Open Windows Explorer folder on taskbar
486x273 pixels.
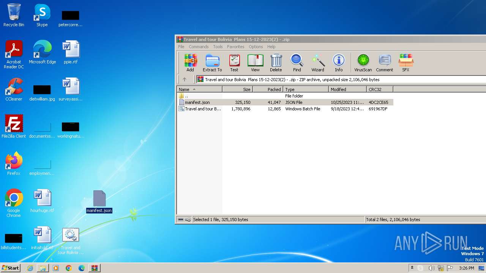point(43,268)
